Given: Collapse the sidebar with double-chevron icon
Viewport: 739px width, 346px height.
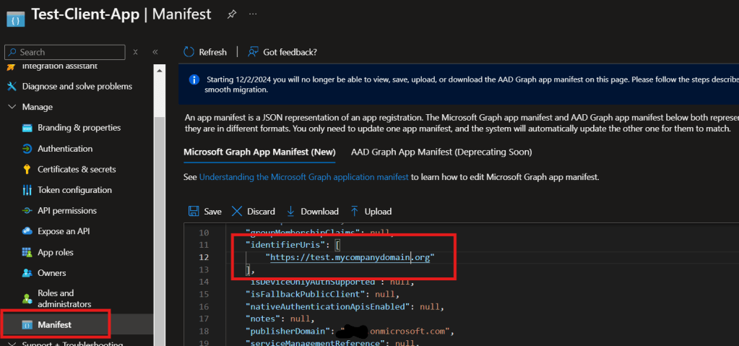Looking at the screenshot, I should tap(155, 52).
